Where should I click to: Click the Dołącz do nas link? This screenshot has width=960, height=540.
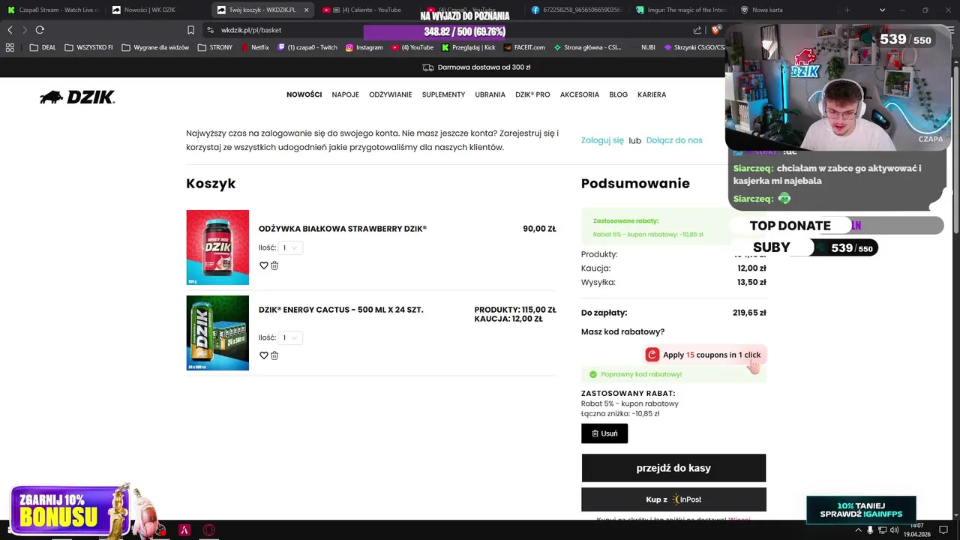tap(674, 140)
